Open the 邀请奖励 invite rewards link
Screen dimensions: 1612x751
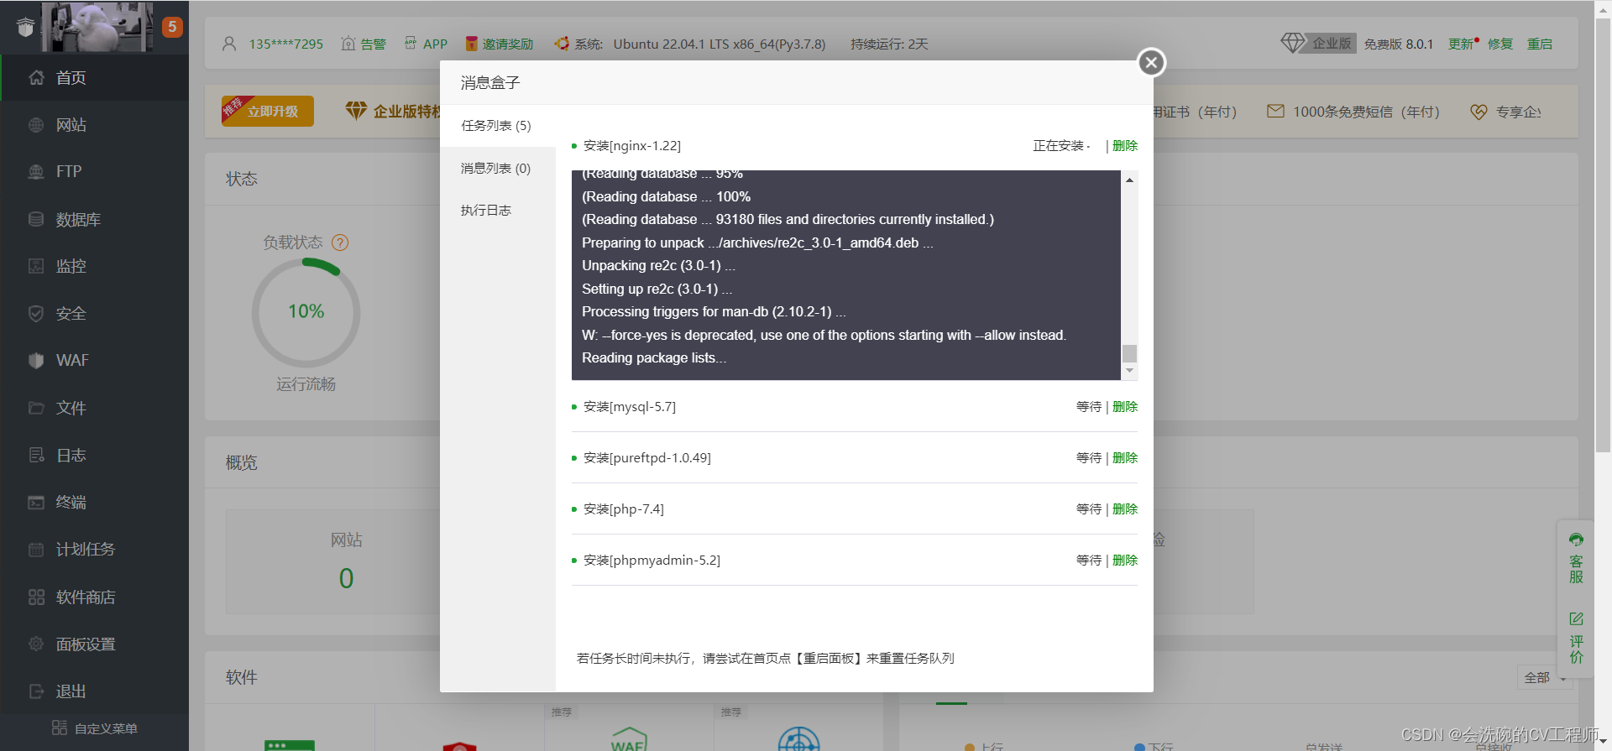point(500,44)
